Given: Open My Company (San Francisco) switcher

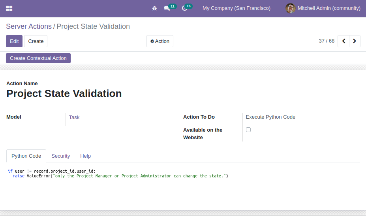Looking at the screenshot, I should [236, 8].
